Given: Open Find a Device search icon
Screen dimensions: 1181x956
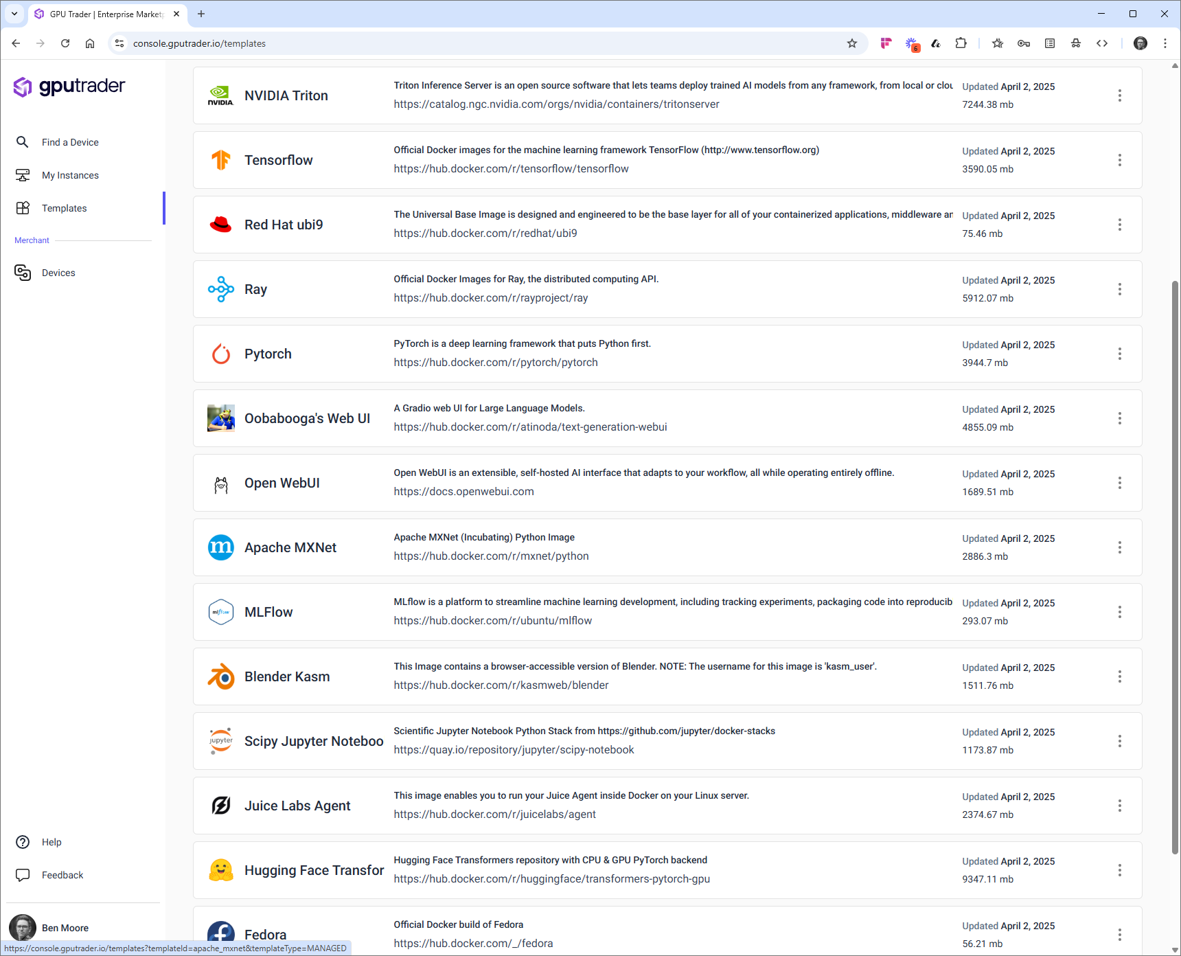Looking at the screenshot, I should tap(23, 142).
